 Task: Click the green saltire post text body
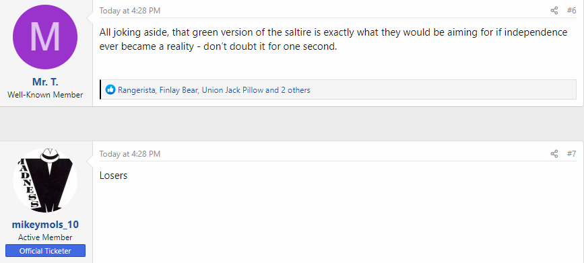333,40
